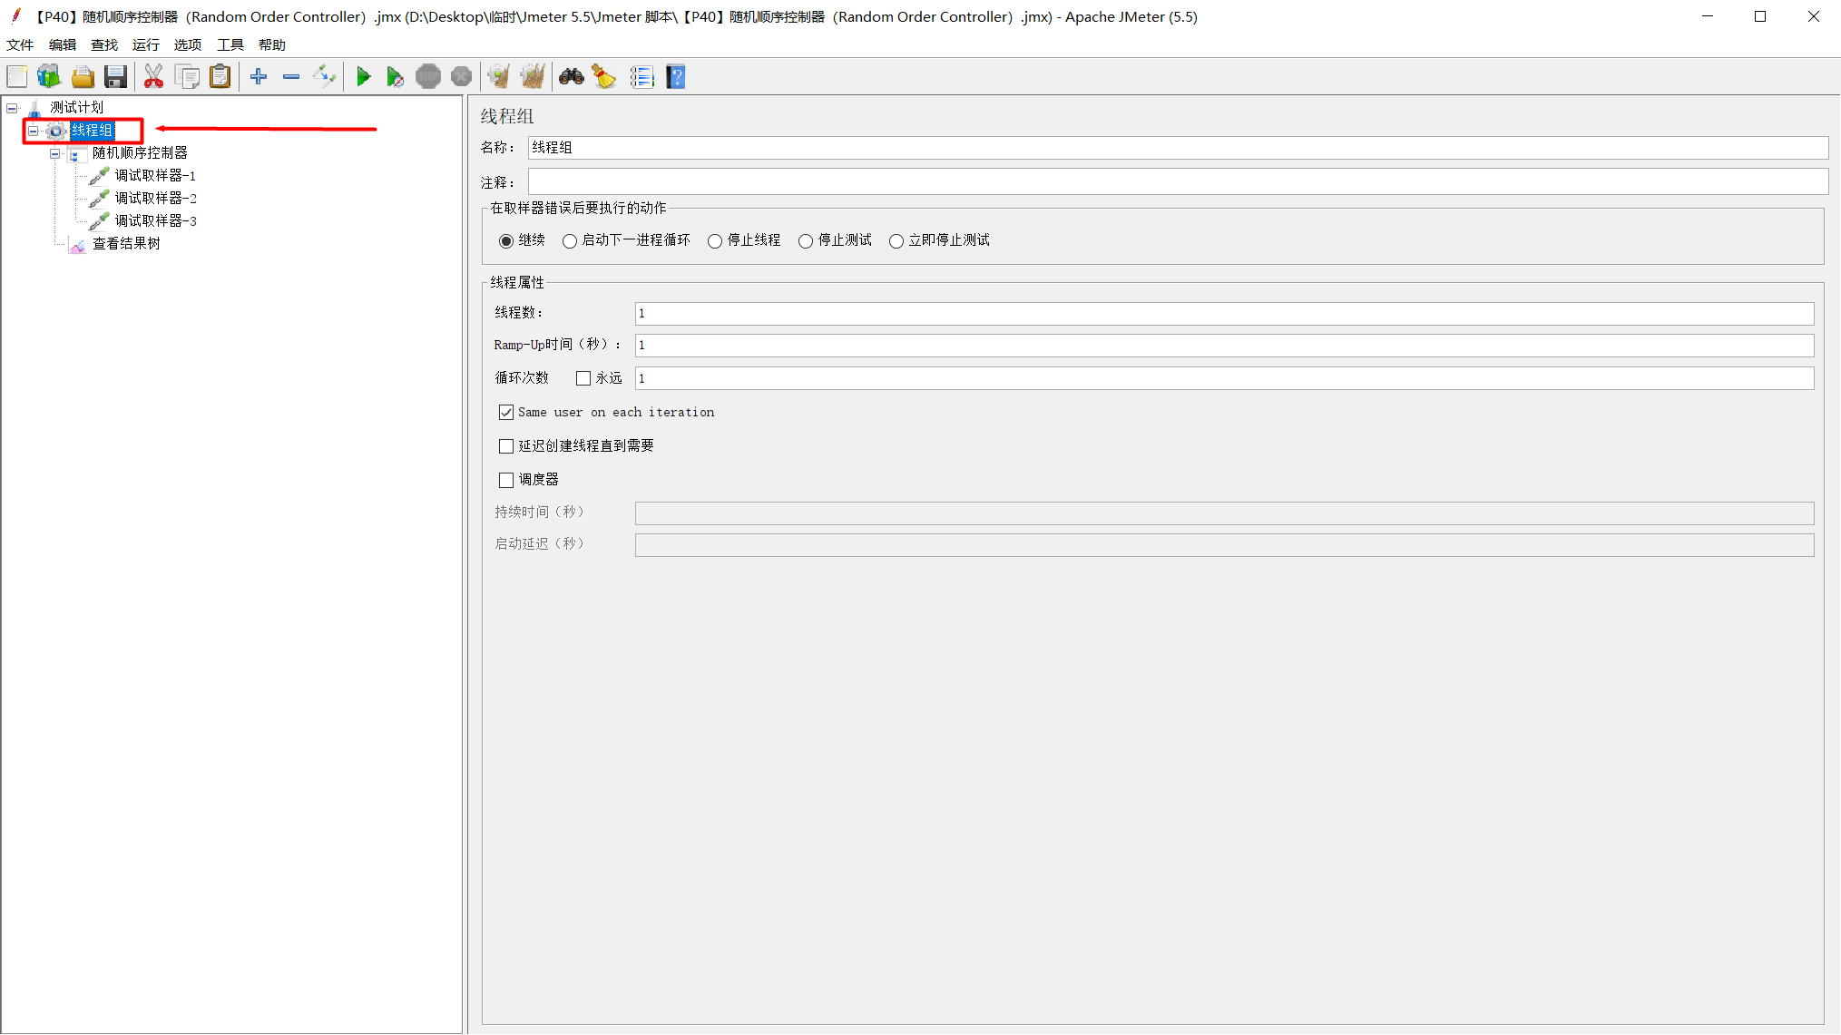This screenshot has height=1035, width=1841.
Task: Uncheck Same user on each iteration
Action: pyautogui.click(x=506, y=413)
